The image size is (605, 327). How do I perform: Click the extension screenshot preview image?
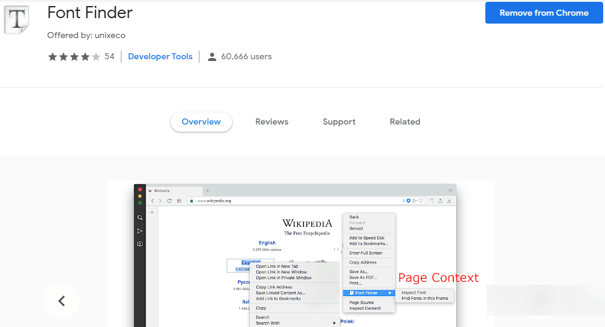click(x=301, y=254)
